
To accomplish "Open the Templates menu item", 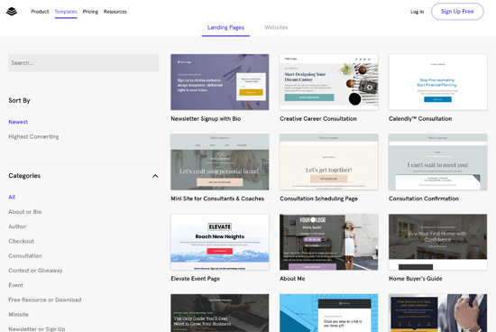I will pyautogui.click(x=66, y=12).
